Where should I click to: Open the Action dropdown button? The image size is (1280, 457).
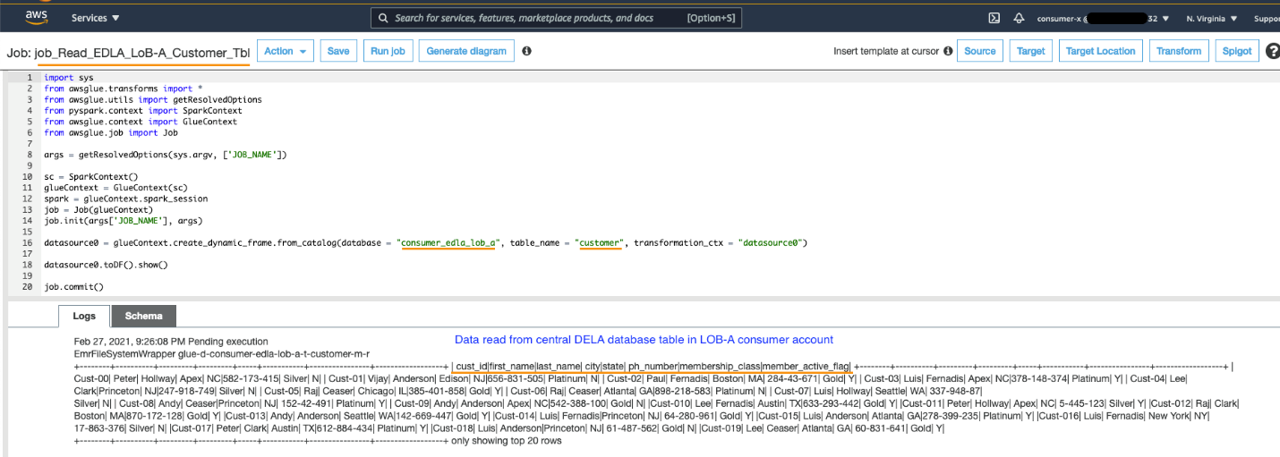click(x=286, y=51)
